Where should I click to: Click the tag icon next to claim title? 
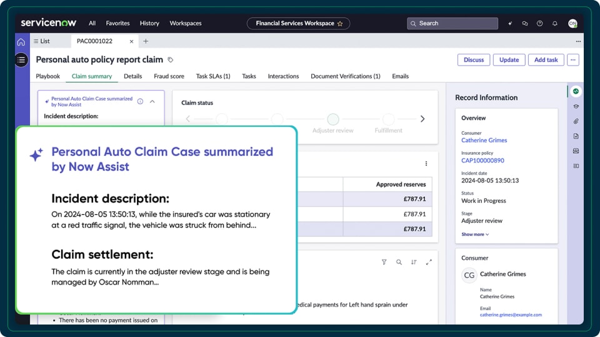(x=170, y=60)
